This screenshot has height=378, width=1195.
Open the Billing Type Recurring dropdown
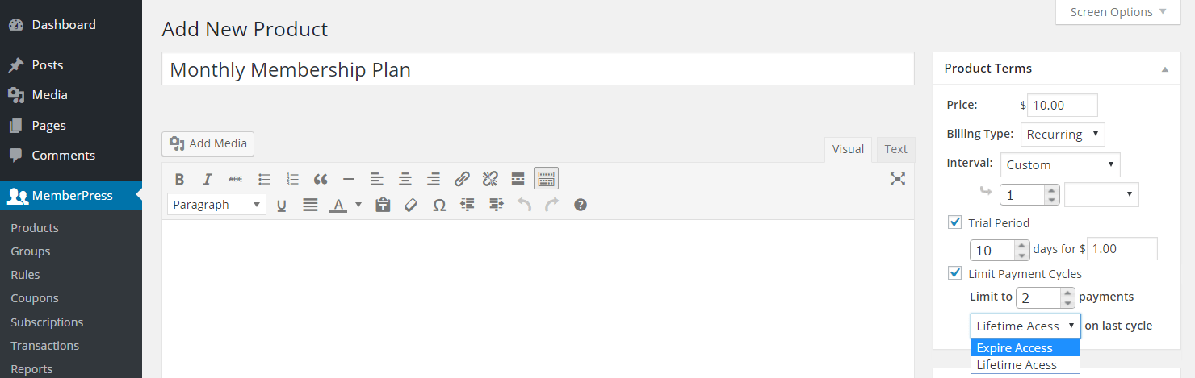point(1063,134)
